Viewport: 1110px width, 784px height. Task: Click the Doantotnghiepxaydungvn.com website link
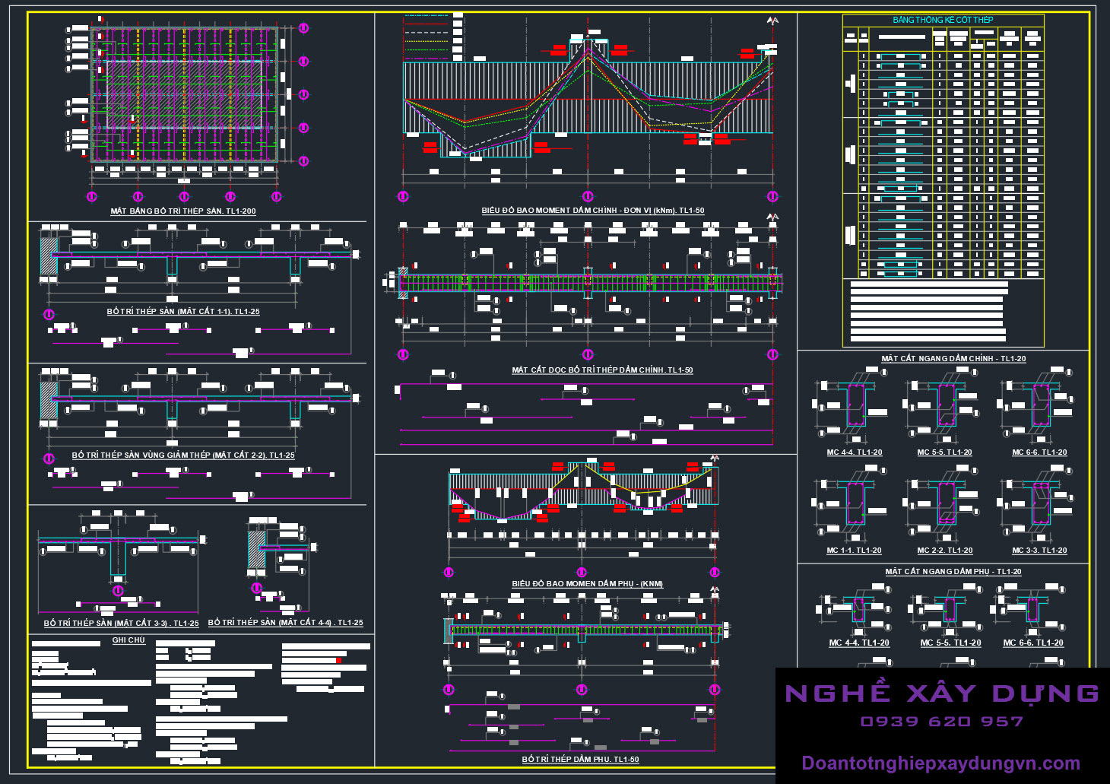[940, 763]
